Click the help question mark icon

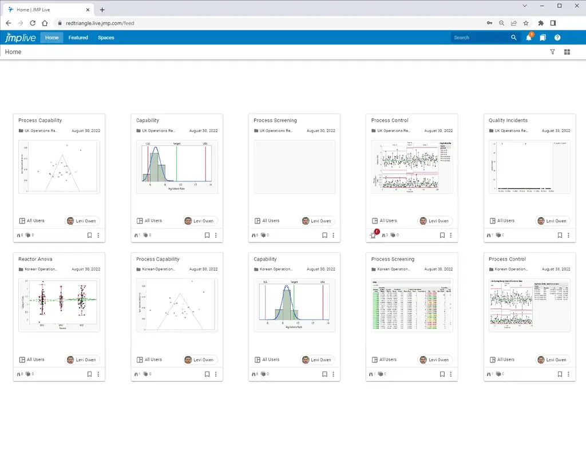pos(557,38)
